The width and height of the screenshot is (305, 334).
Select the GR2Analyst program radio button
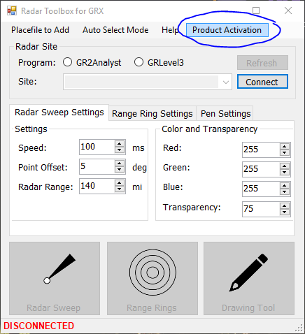click(68, 62)
